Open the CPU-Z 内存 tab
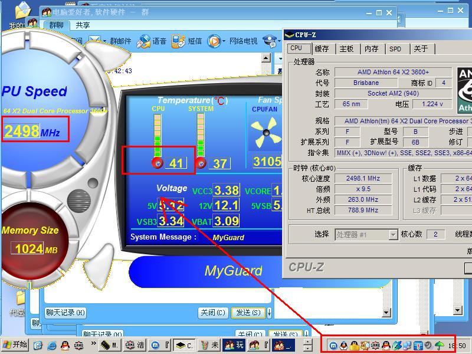The height and width of the screenshot is (354, 472). pos(372,48)
